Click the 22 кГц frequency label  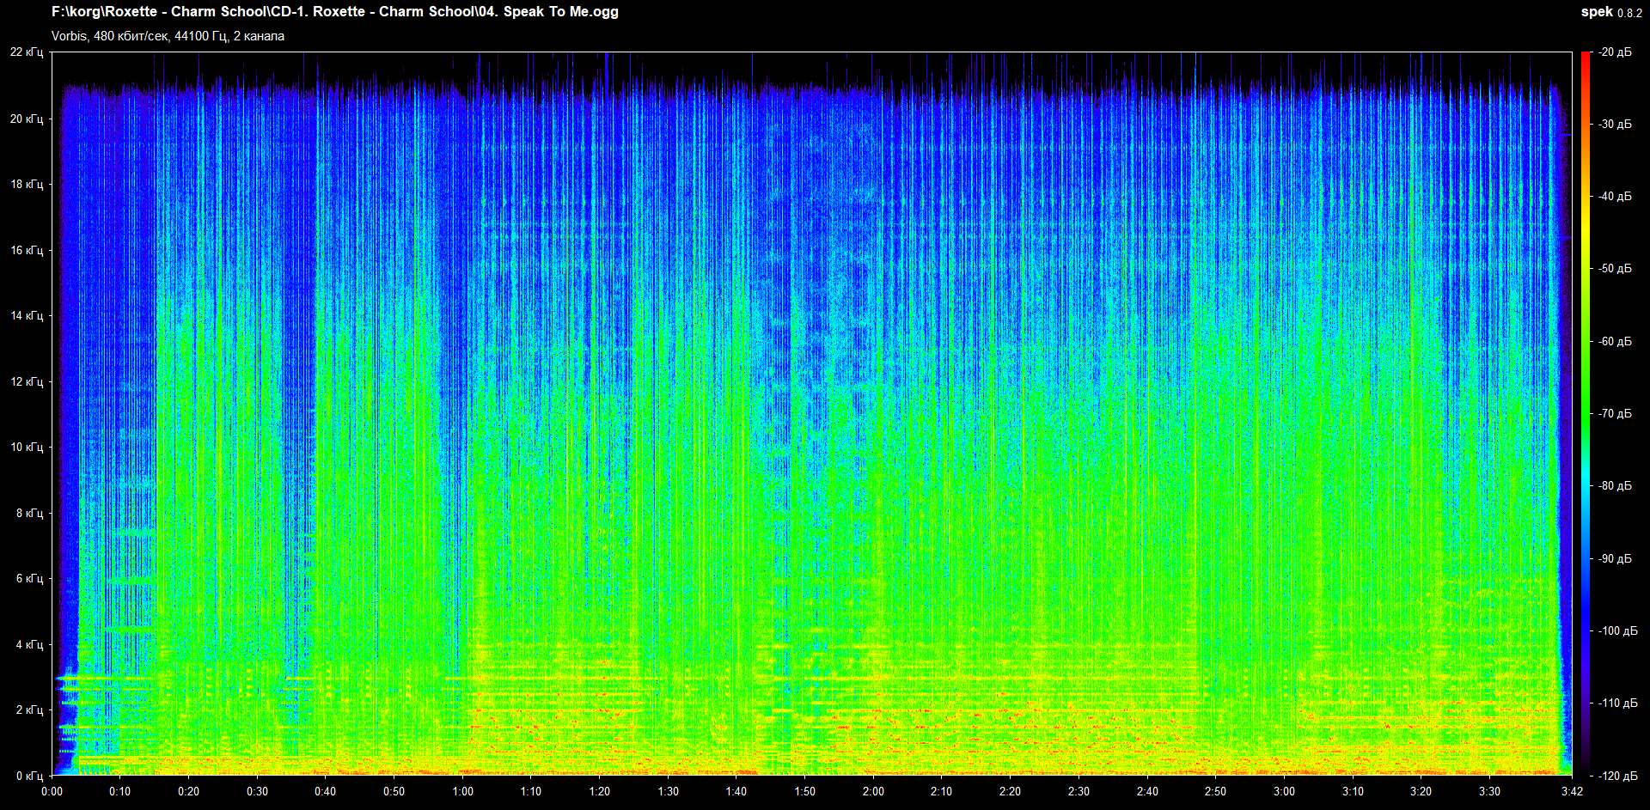click(x=27, y=52)
